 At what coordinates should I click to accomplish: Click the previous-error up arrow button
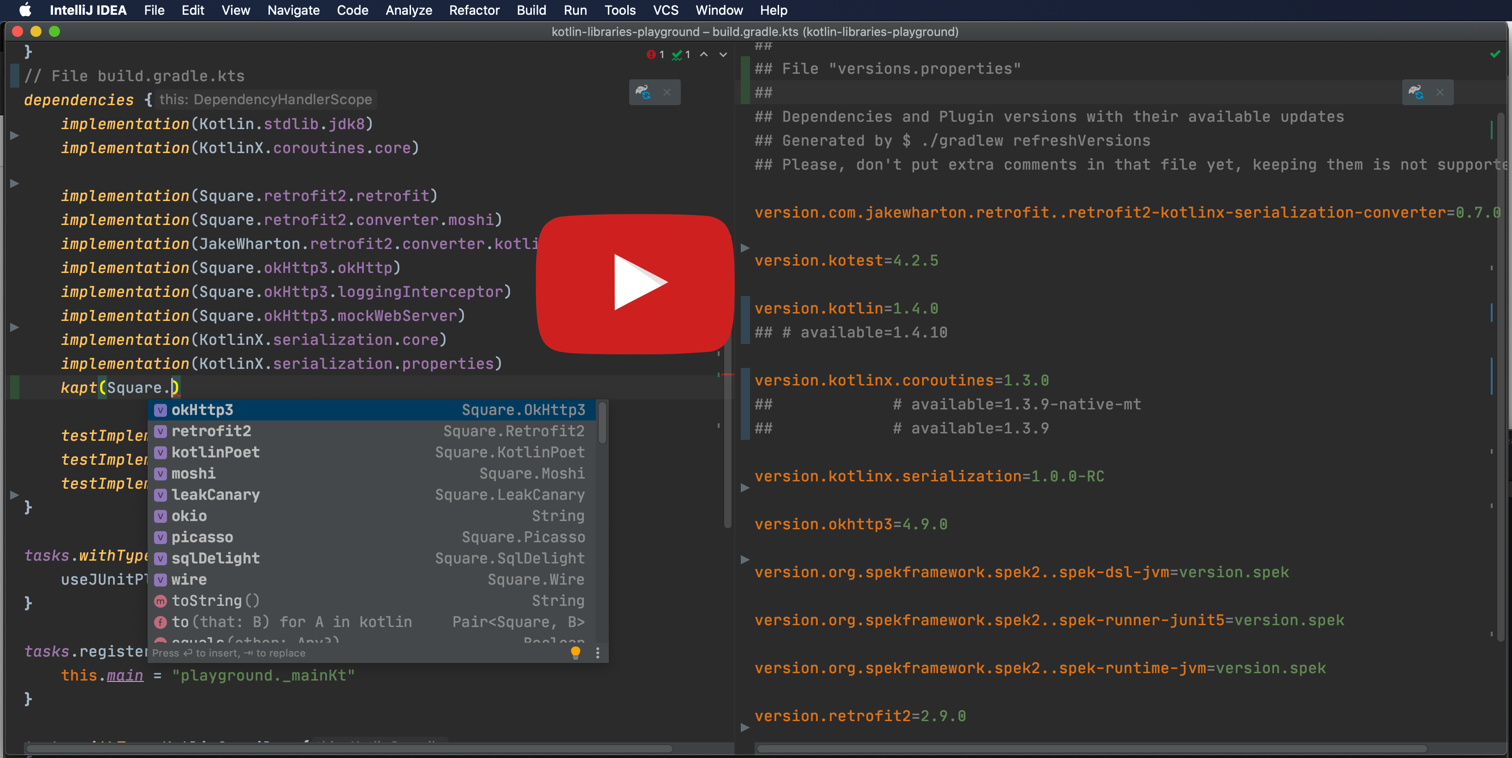703,54
